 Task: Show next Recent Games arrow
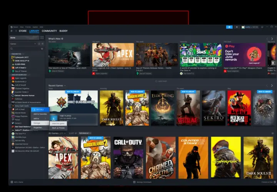(x=272, y=86)
